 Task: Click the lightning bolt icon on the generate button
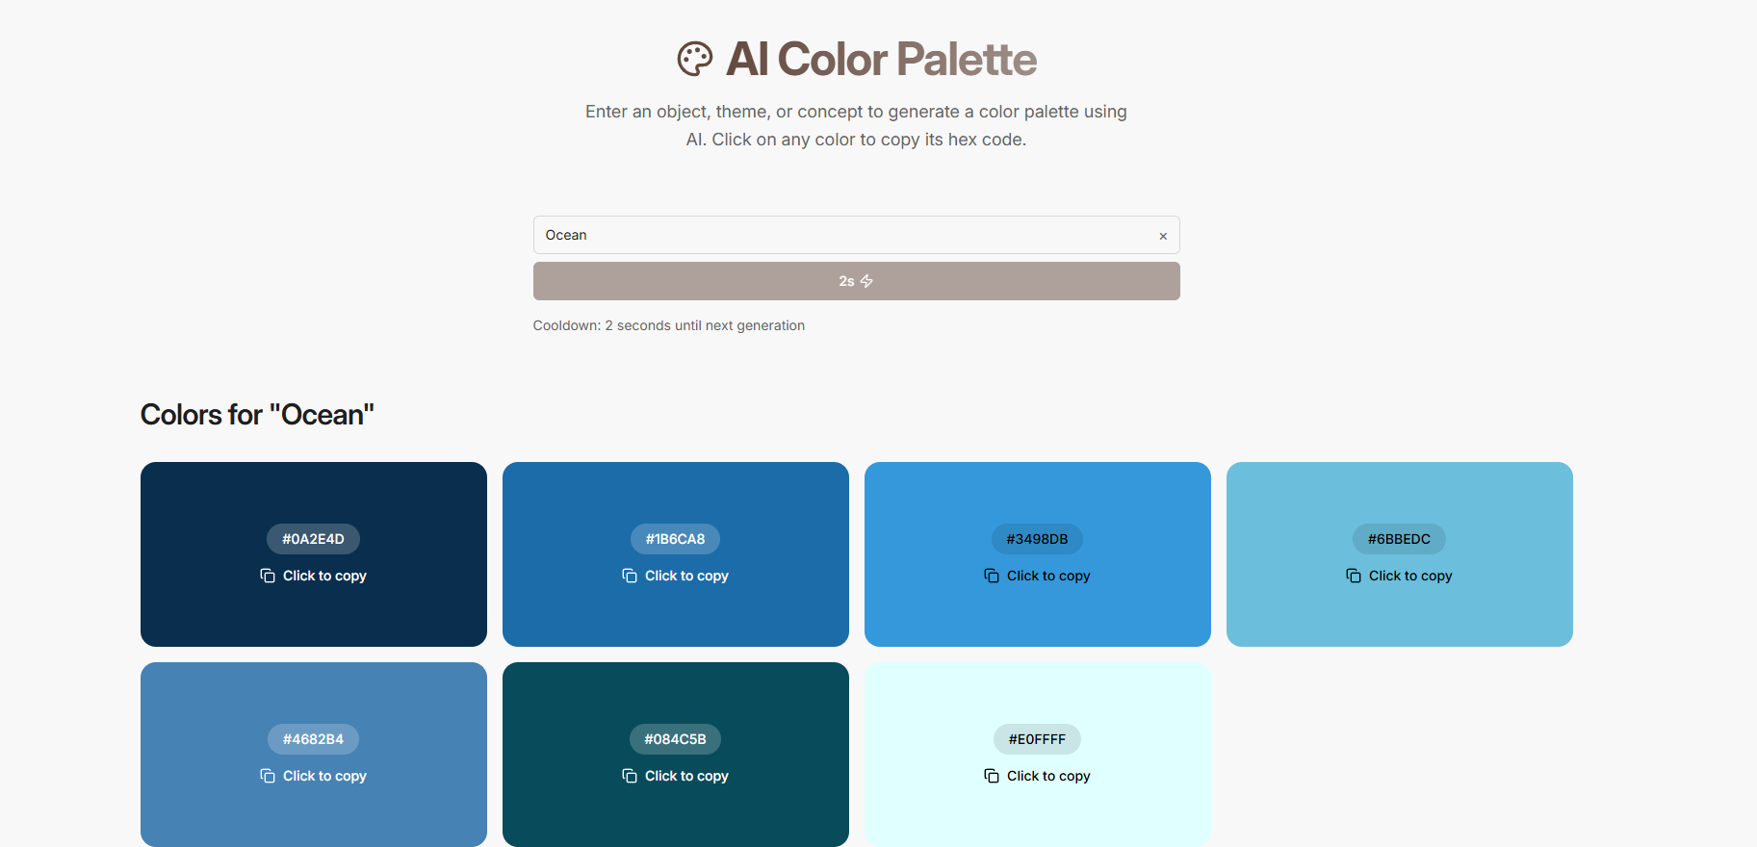(867, 281)
